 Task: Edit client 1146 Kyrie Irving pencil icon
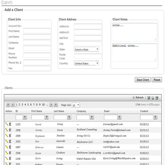coord(7,158)
